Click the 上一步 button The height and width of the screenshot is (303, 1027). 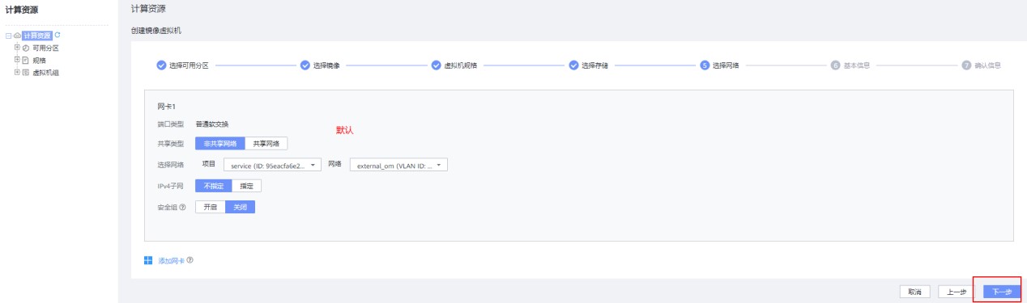[x=957, y=292]
